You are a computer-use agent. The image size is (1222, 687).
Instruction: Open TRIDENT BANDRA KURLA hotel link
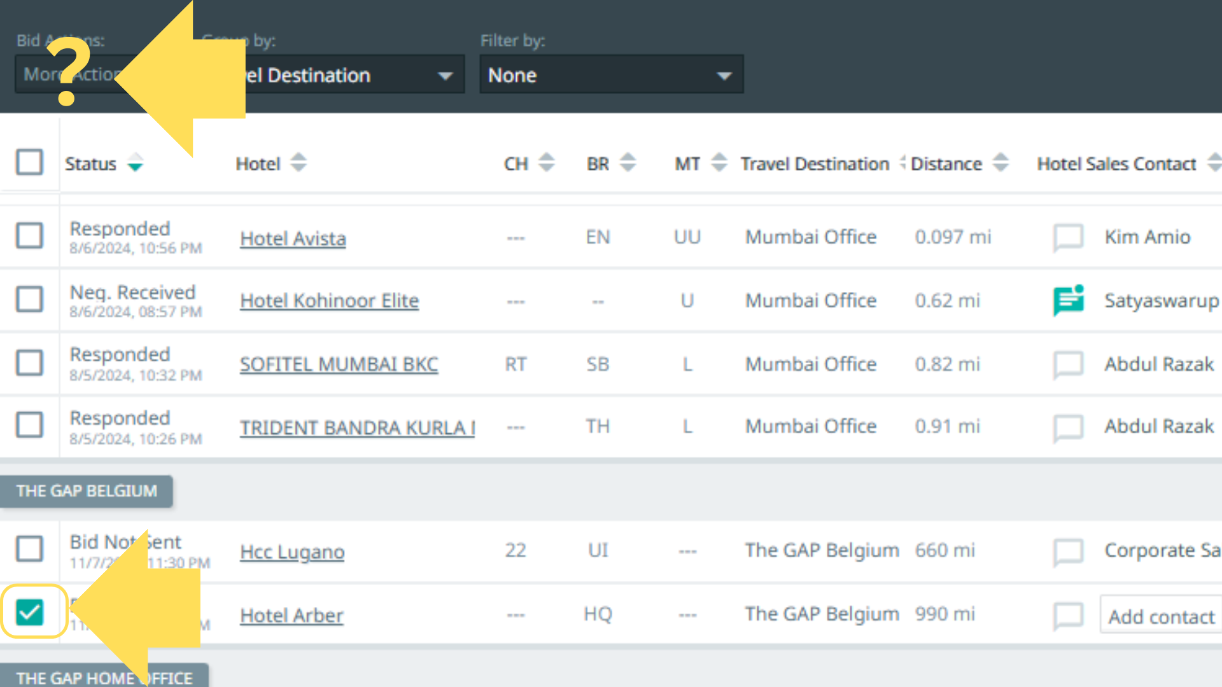356,427
